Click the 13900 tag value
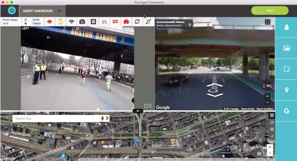This screenshot has height=161, width=297. 36,23
